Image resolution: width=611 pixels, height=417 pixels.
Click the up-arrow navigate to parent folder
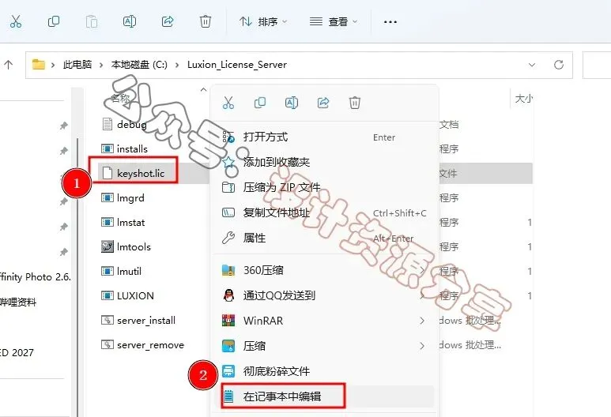click(x=8, y=65)
